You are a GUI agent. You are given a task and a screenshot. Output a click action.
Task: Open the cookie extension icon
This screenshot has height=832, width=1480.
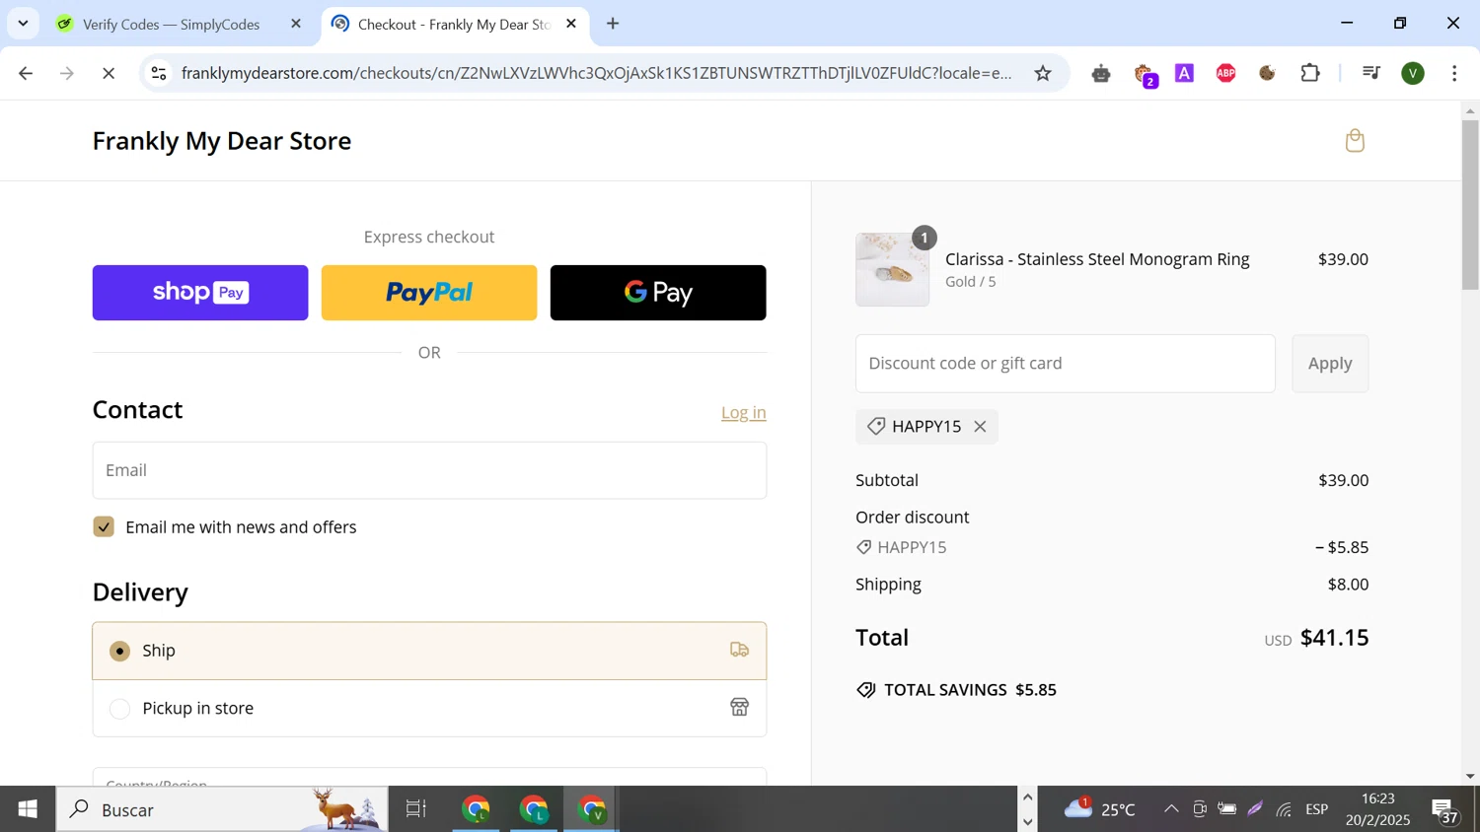coord(1268,73)
